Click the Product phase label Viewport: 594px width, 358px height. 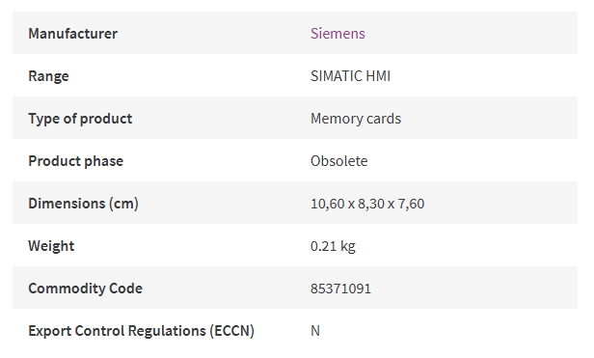coord(76,161)
